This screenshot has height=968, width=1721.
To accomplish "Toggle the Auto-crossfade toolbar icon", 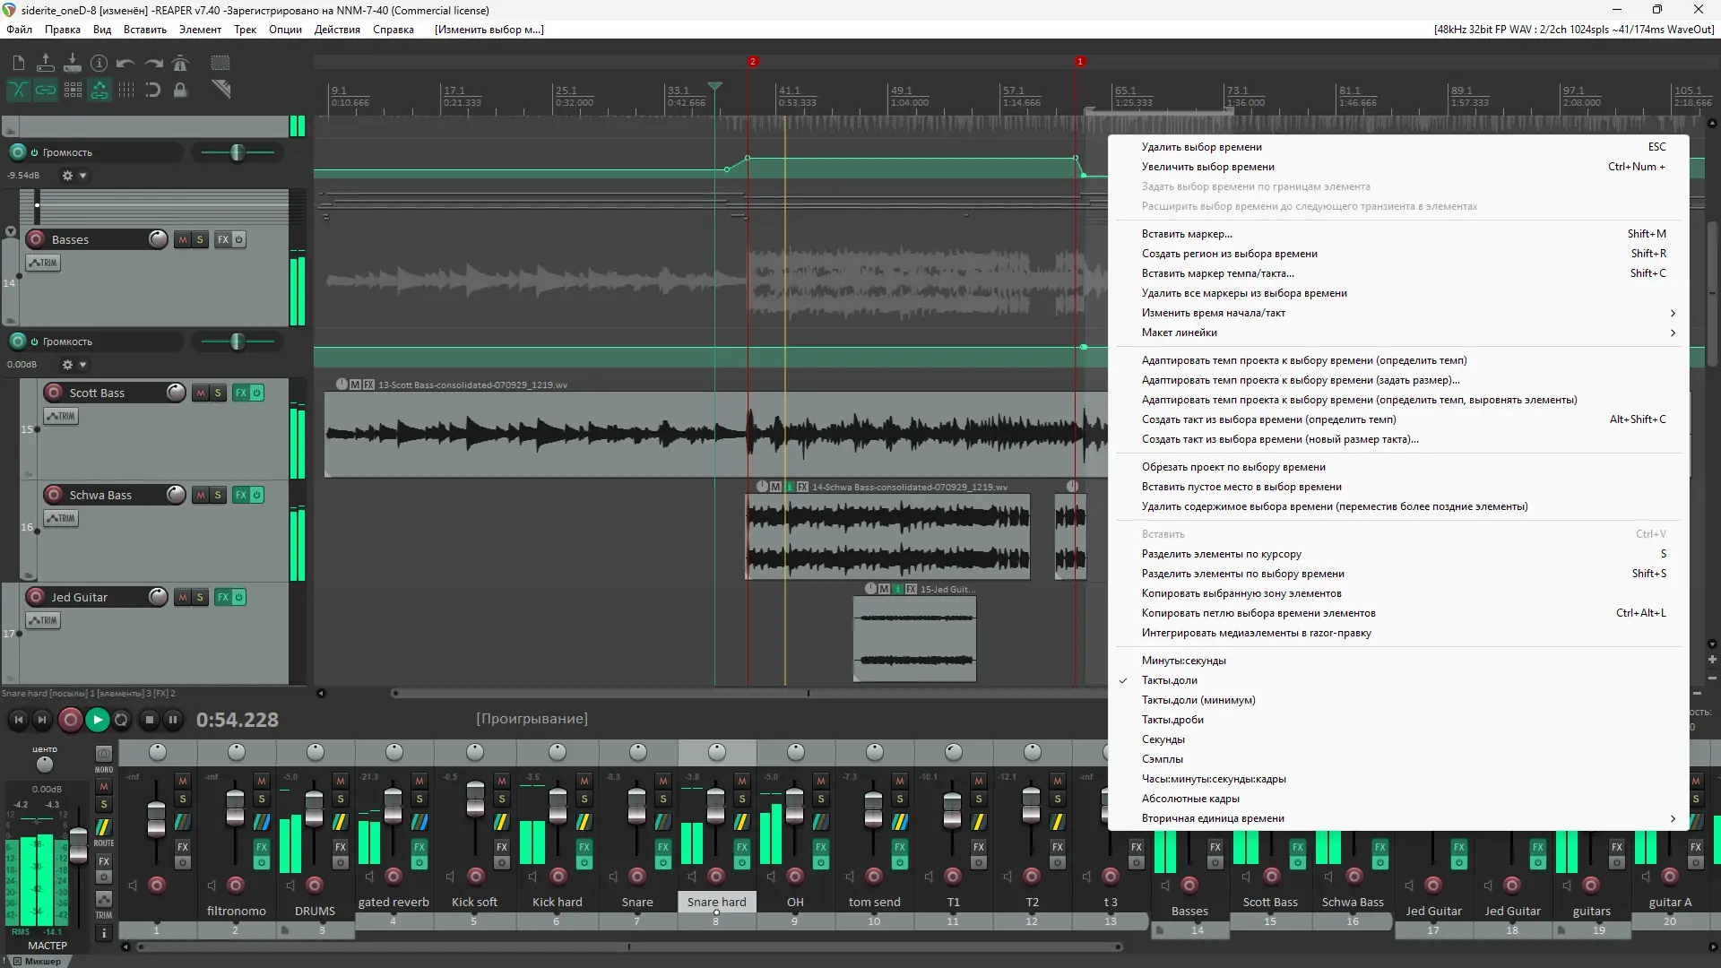I will pyautogui.click(x=19, y=90).
